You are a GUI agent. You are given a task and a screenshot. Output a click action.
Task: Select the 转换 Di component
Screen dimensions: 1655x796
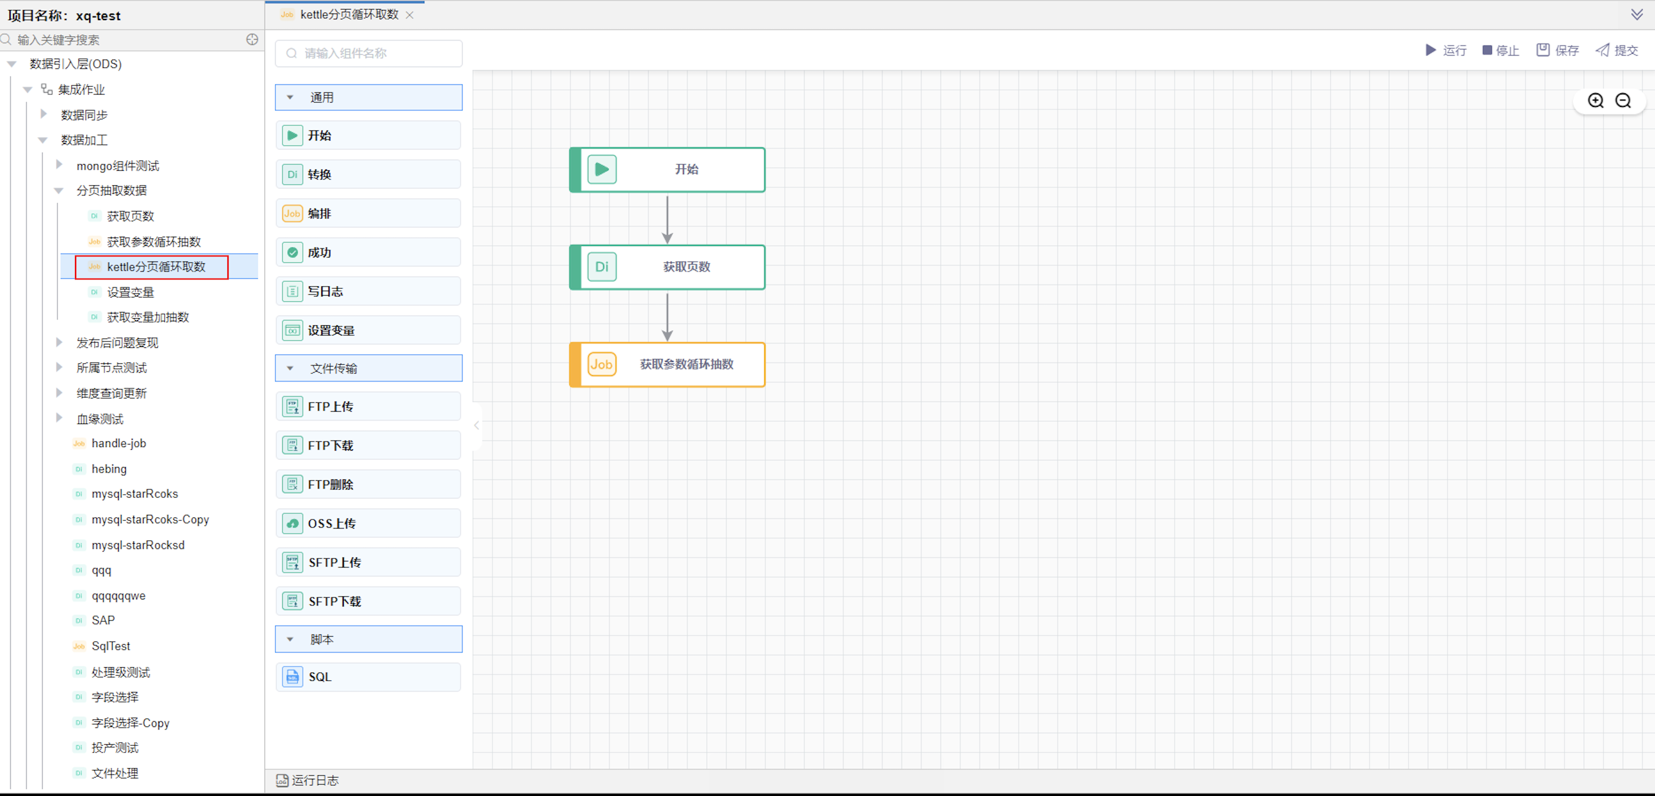368,174
